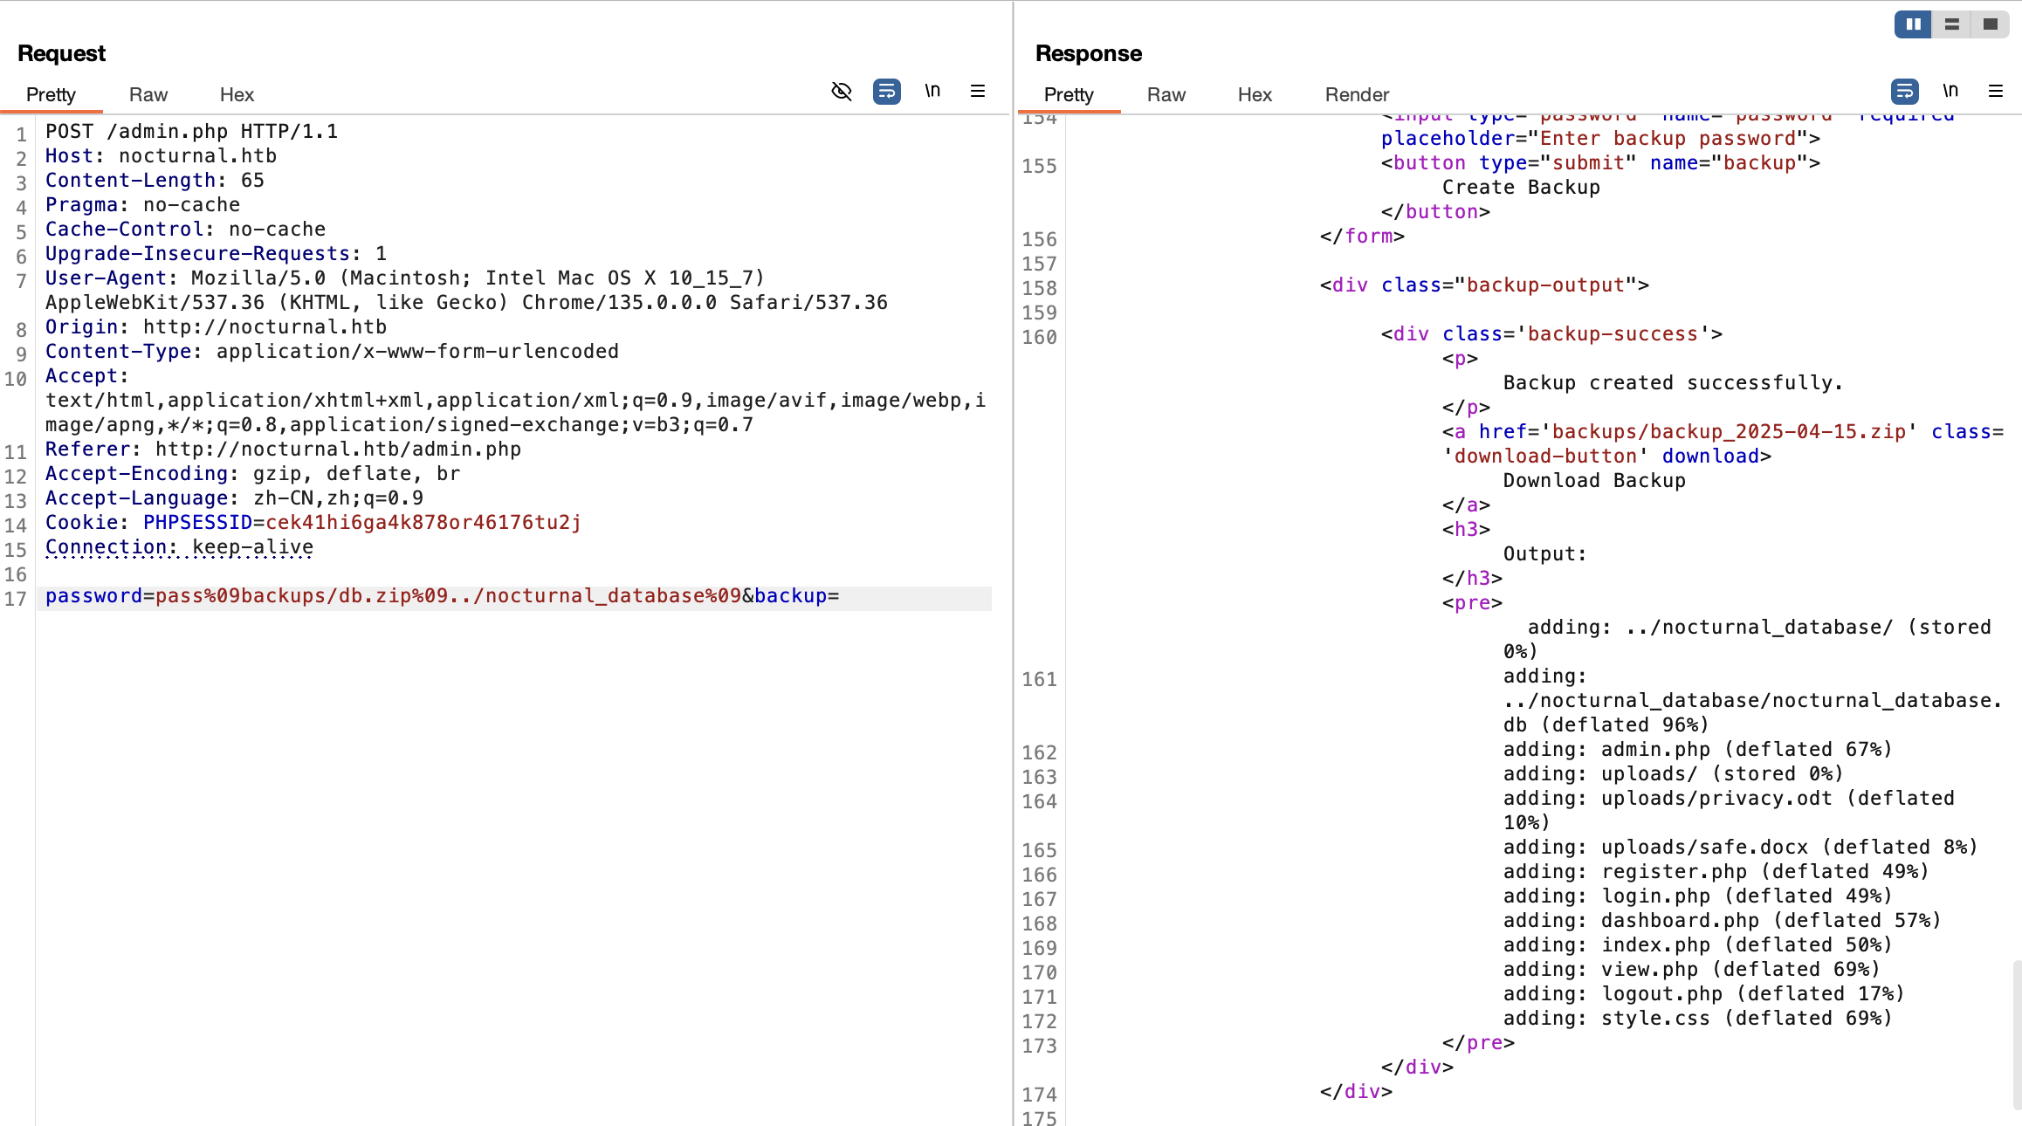The width and height of the screenshot is (2022, 1126).
Task: Switch to Request Raw tab
Action: 148,94
